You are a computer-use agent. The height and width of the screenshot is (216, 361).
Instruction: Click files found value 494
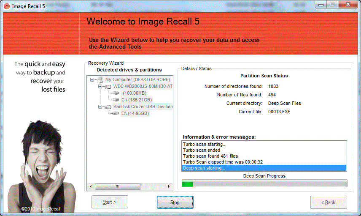[272, 95]
